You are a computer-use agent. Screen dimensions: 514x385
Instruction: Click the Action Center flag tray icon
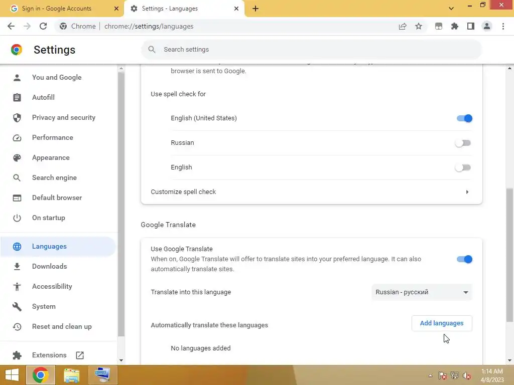[x=442, y=375]
